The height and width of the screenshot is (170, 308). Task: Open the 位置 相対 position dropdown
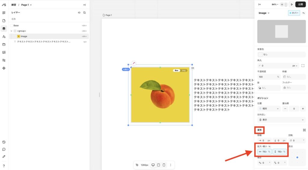[x=269, y=109]
